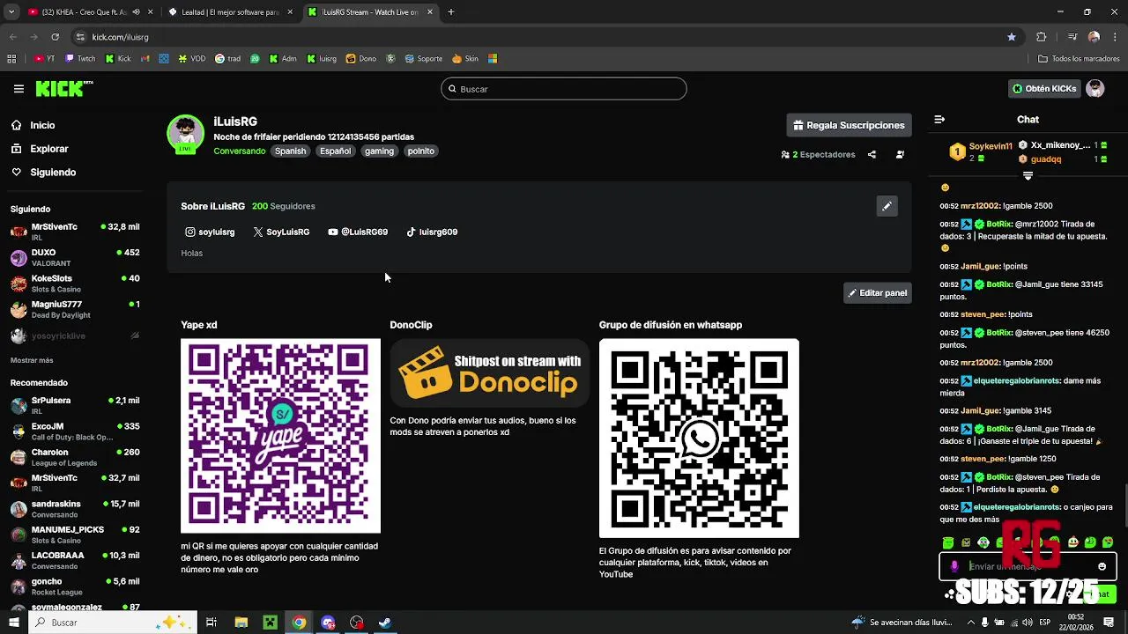Open the tab search dropdown
Screen dimensions: 1128x634
click(11, 12)
